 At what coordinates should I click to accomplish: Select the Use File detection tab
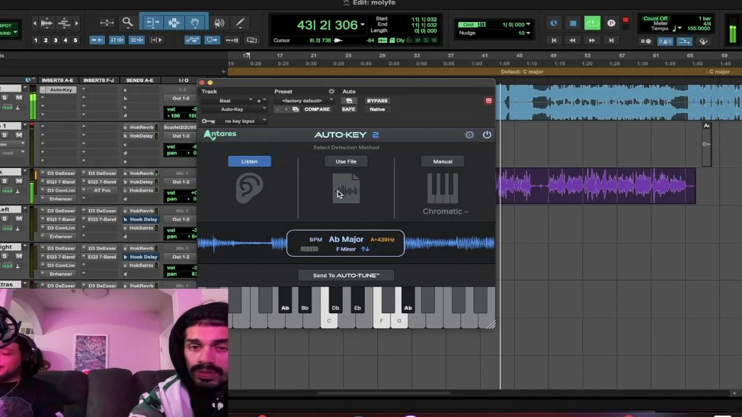(x=346, y=162)
